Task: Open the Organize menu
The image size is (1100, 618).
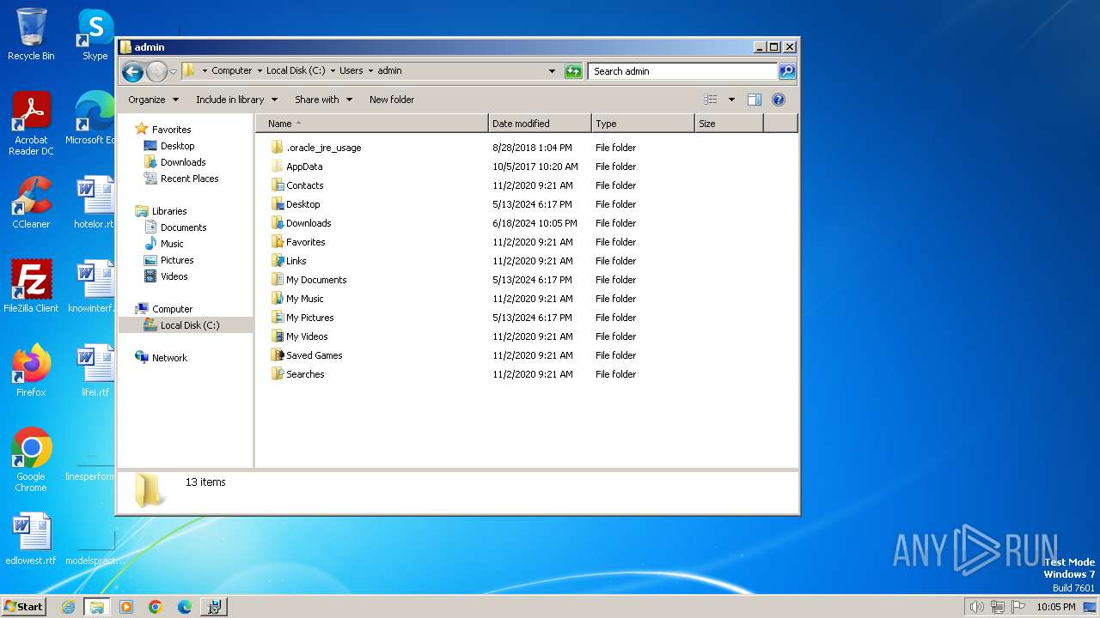Action: click(153, 100)
